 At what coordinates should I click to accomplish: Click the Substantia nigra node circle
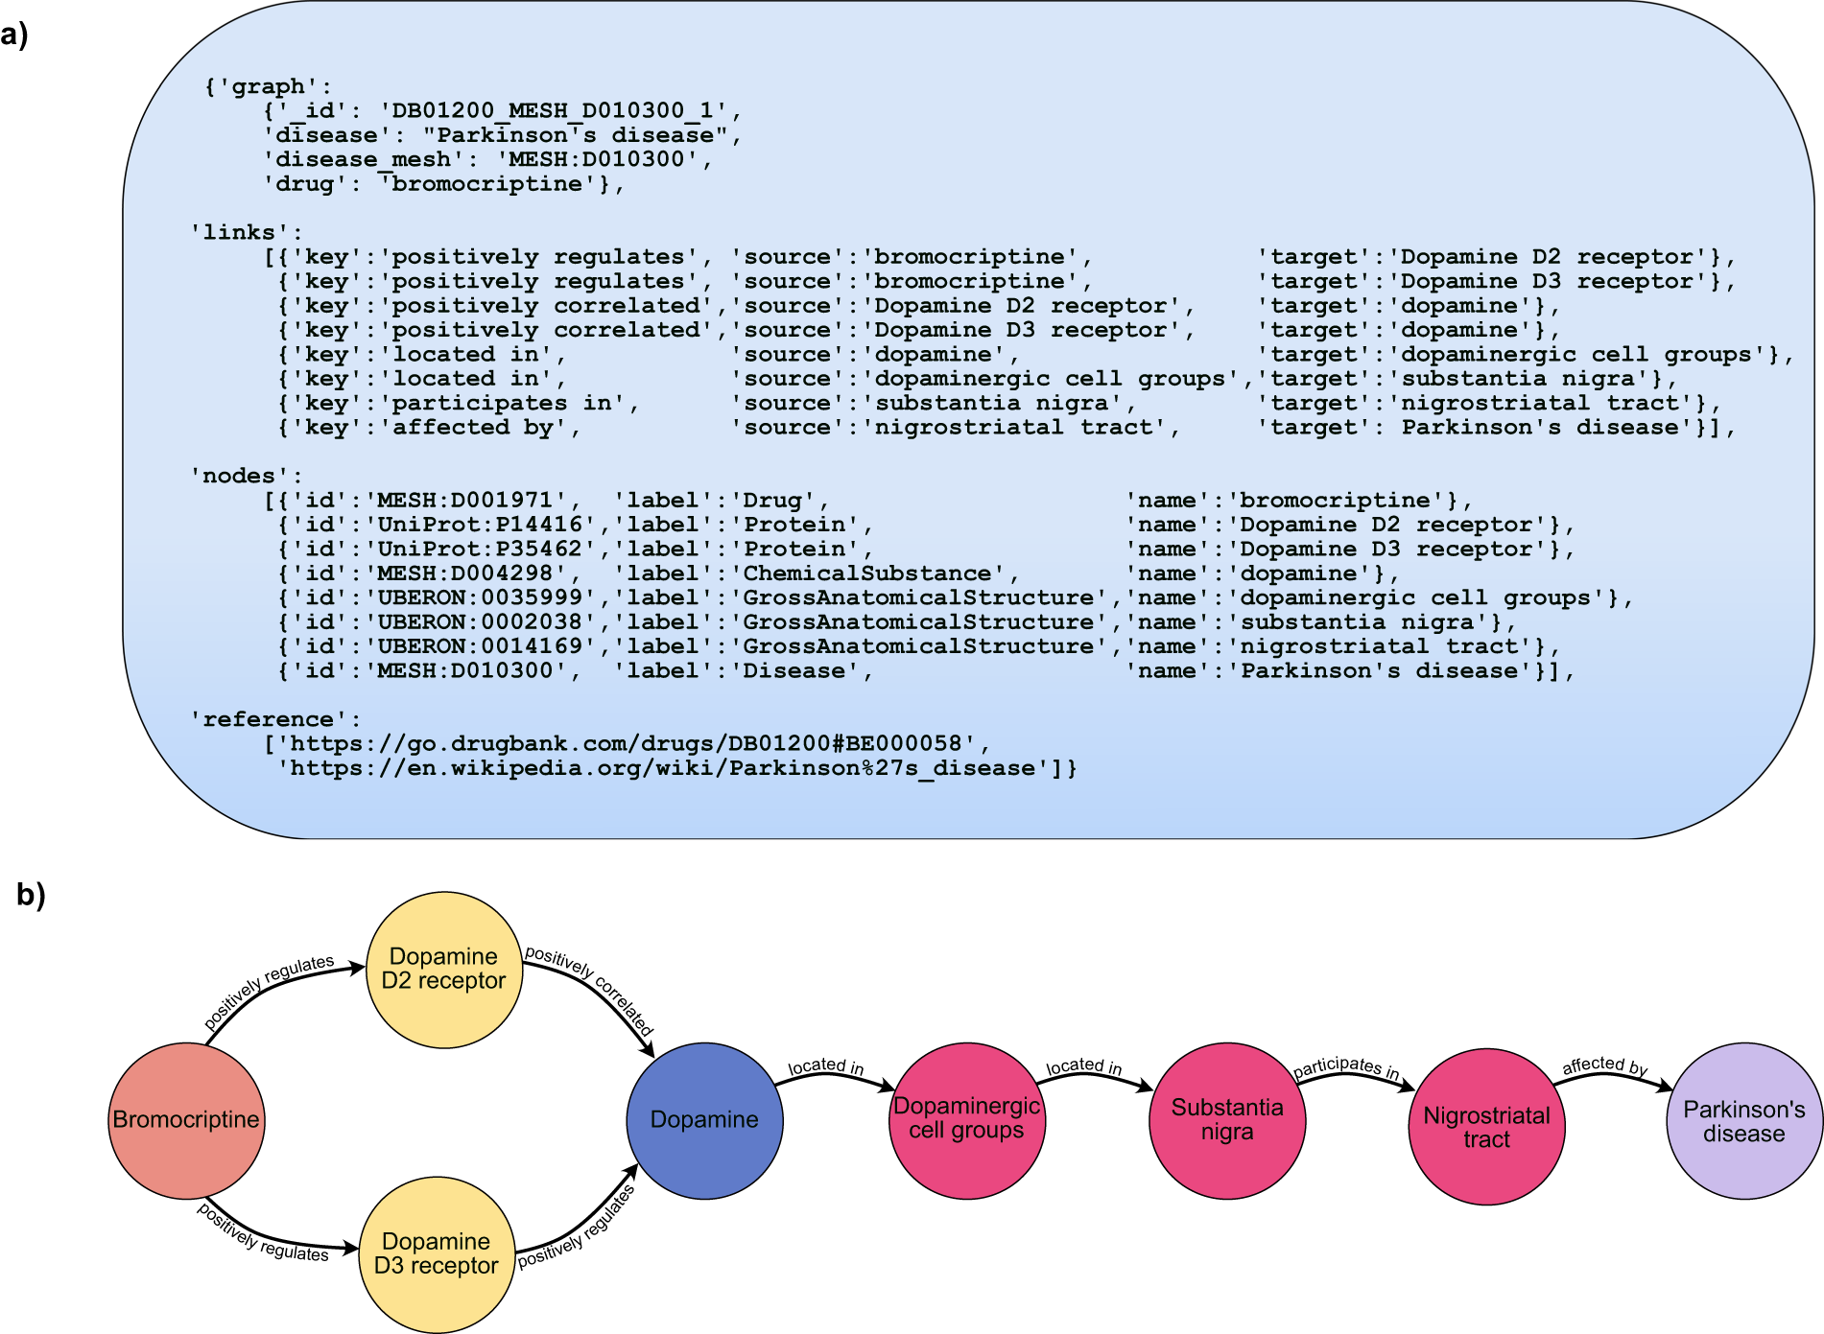pos(1226,1120)
